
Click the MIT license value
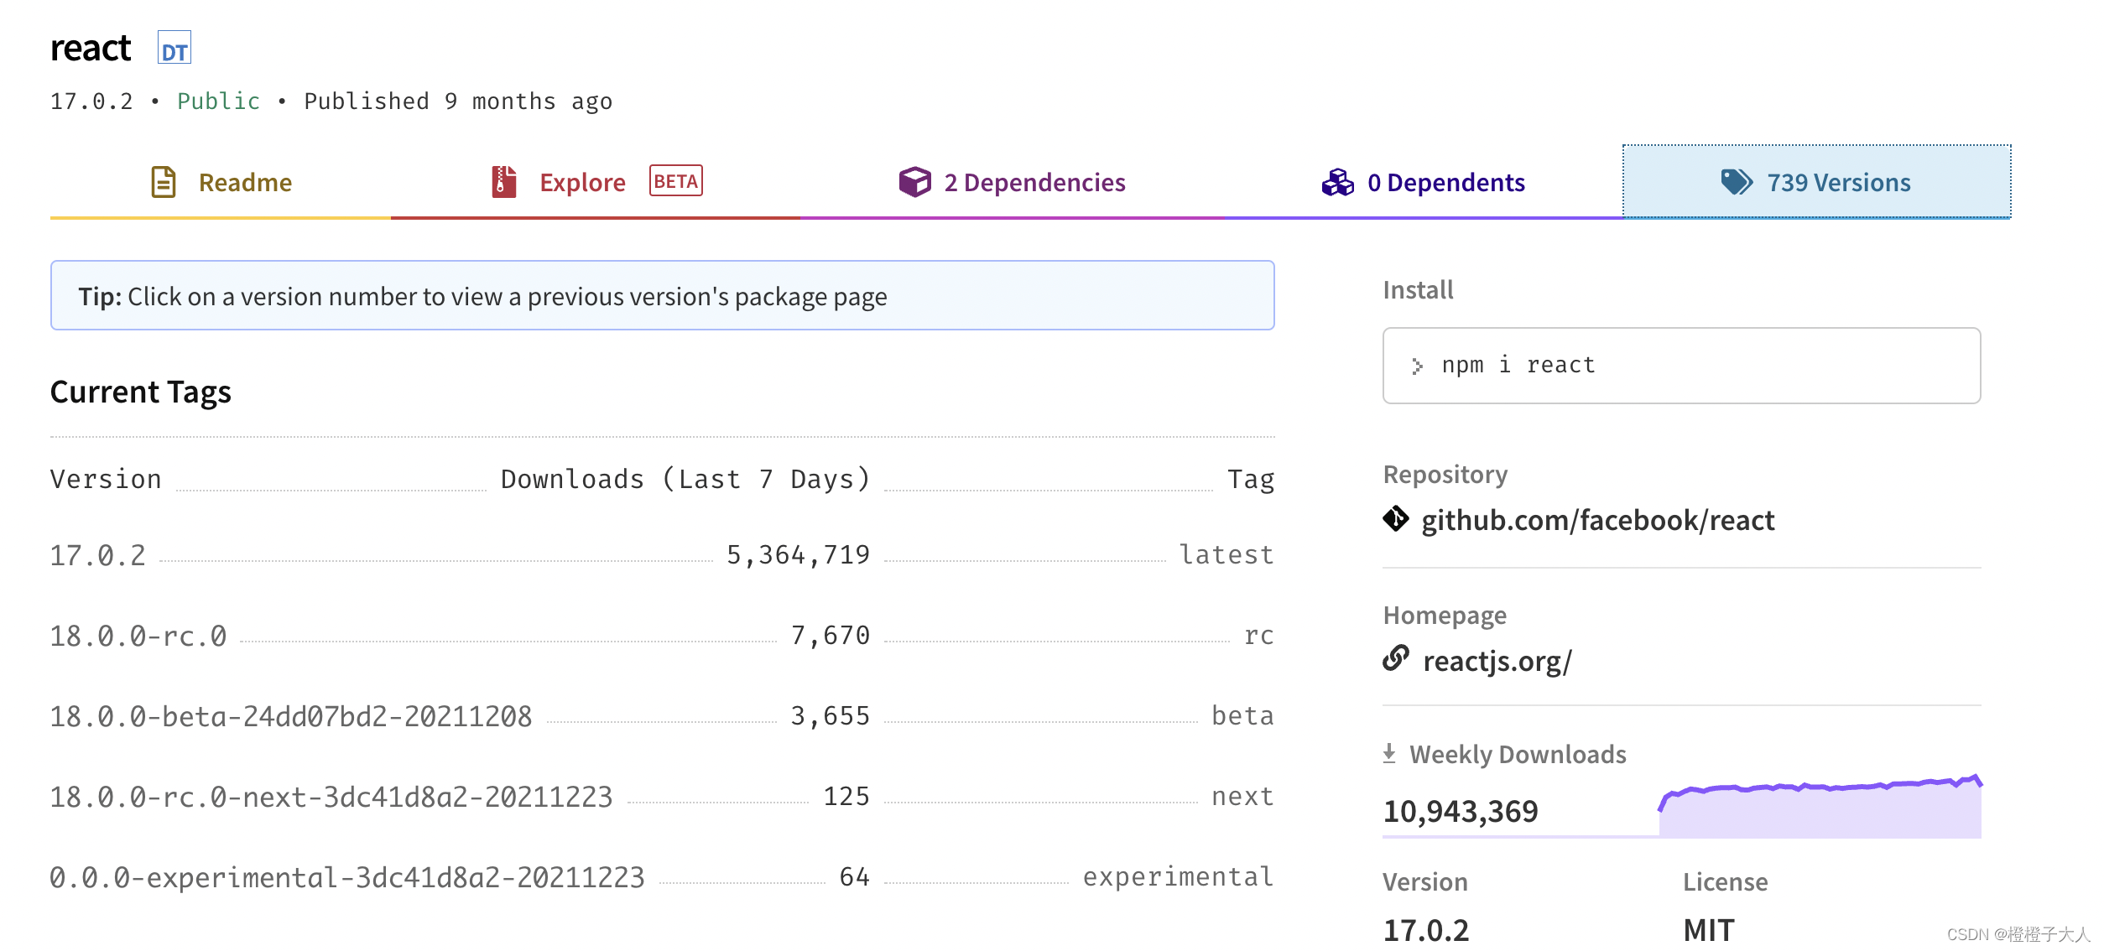tap(1709, 930)
